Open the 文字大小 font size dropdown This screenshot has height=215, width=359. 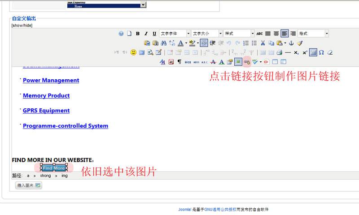pos(207,34)
